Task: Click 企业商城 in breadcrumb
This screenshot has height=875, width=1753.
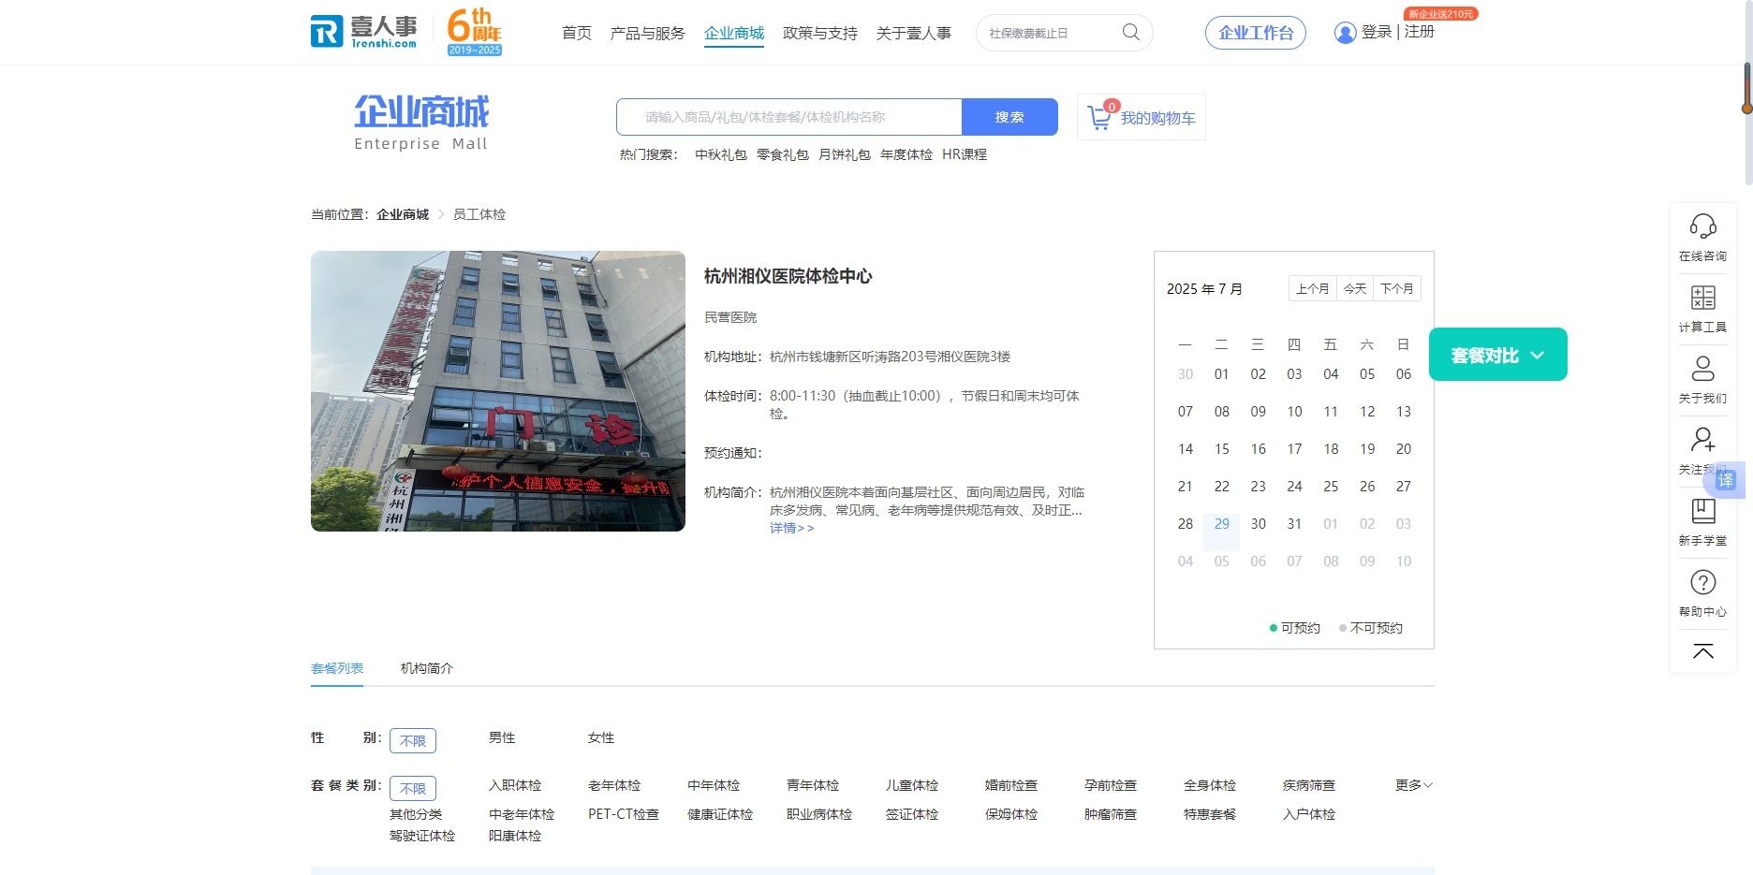Action: coord(403,214)
